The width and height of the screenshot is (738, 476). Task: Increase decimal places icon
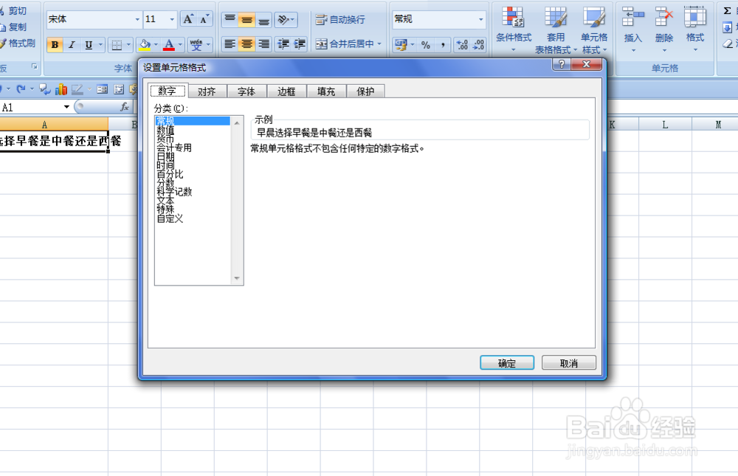coord(462,45)
